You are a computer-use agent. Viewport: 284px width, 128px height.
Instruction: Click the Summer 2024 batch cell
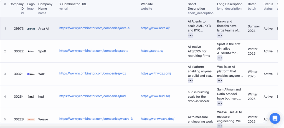click(x=254, y=28)
